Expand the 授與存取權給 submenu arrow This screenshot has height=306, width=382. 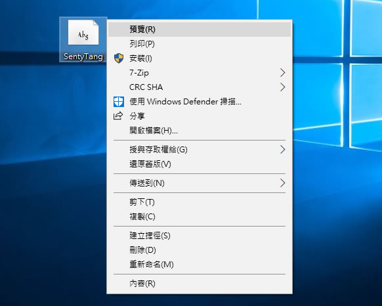[282, 150]
